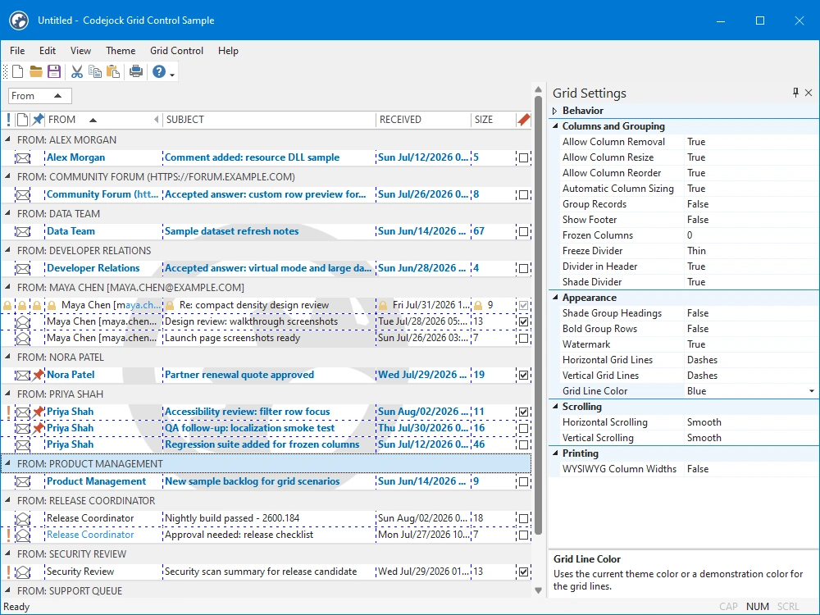Click the From group-by box button
820x615 pixels.
(x=39, y=96)
